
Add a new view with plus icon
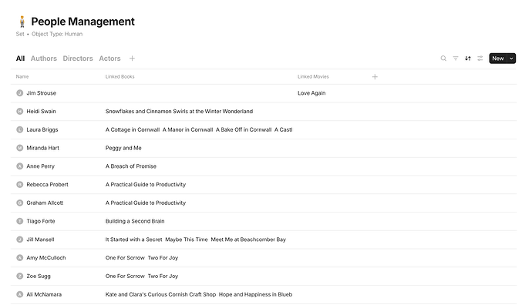132,59
